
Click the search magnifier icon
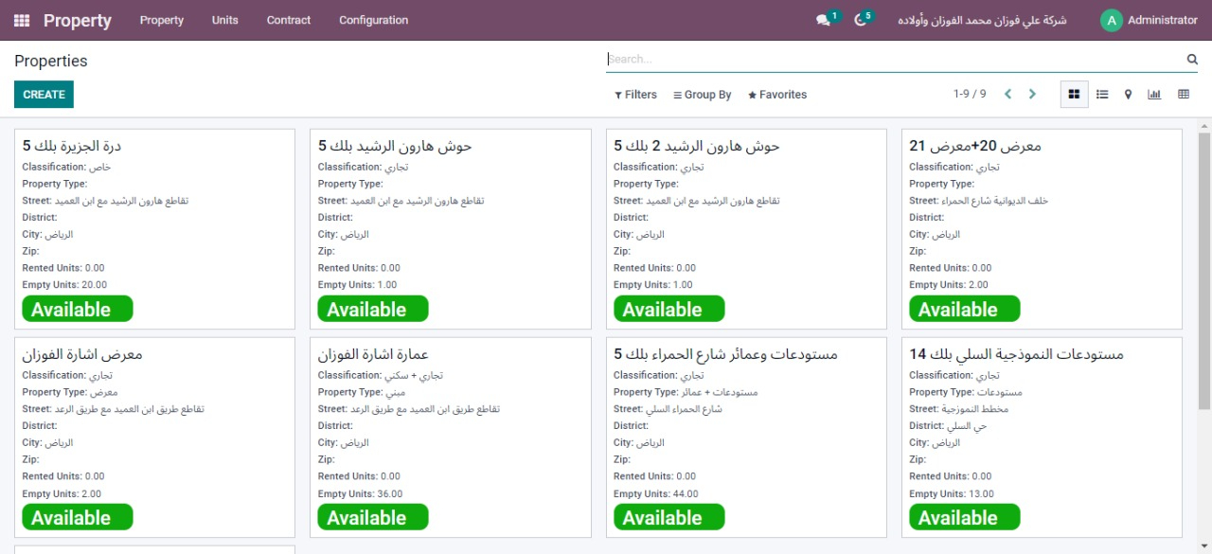tap(1192, 59)
